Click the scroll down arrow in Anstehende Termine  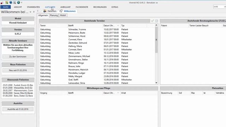pos(156,83)
